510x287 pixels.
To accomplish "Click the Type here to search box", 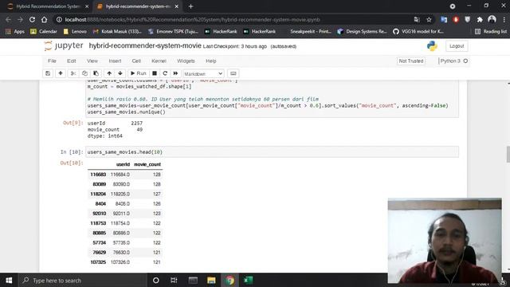I will [82, 280].
